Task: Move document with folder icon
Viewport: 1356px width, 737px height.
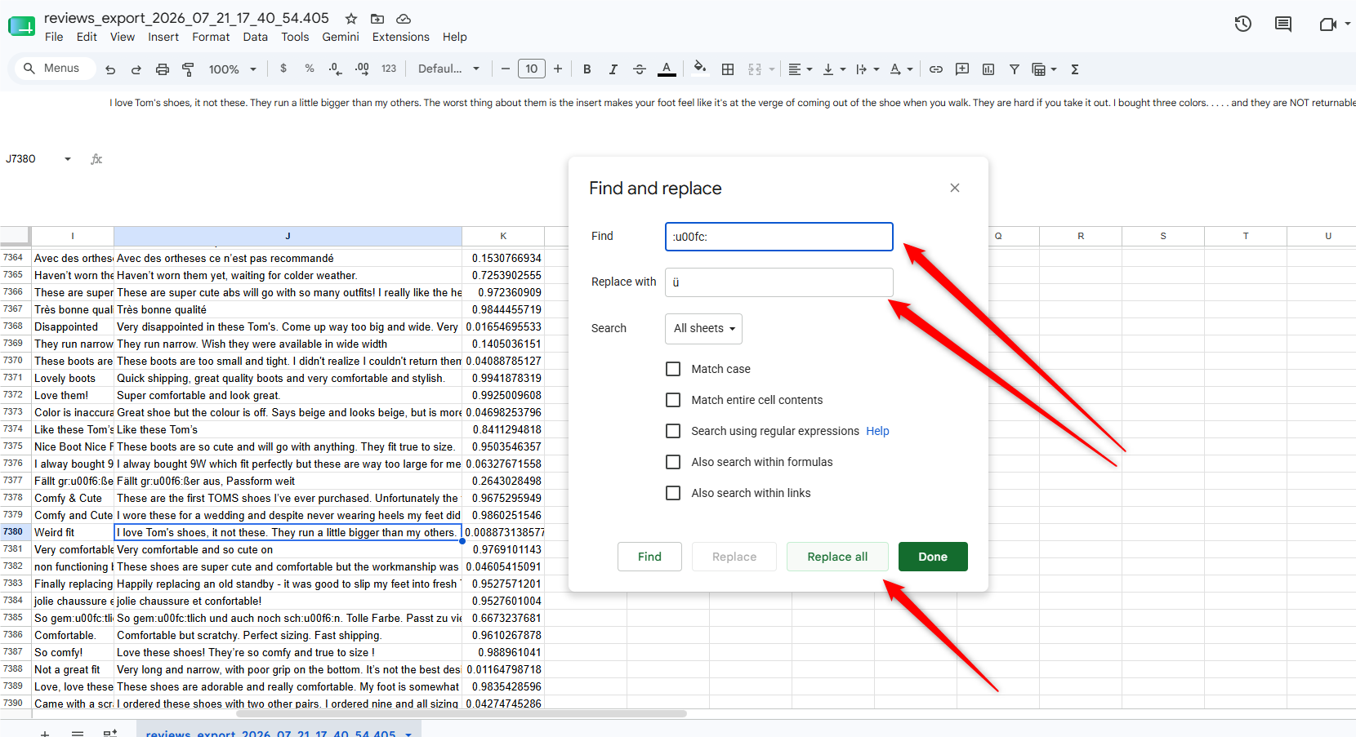Action: (377, 19)
